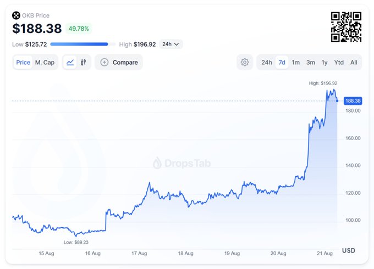Switch chart range to 3m
This screenshot has width=374, height=269.
click(311, 63)
